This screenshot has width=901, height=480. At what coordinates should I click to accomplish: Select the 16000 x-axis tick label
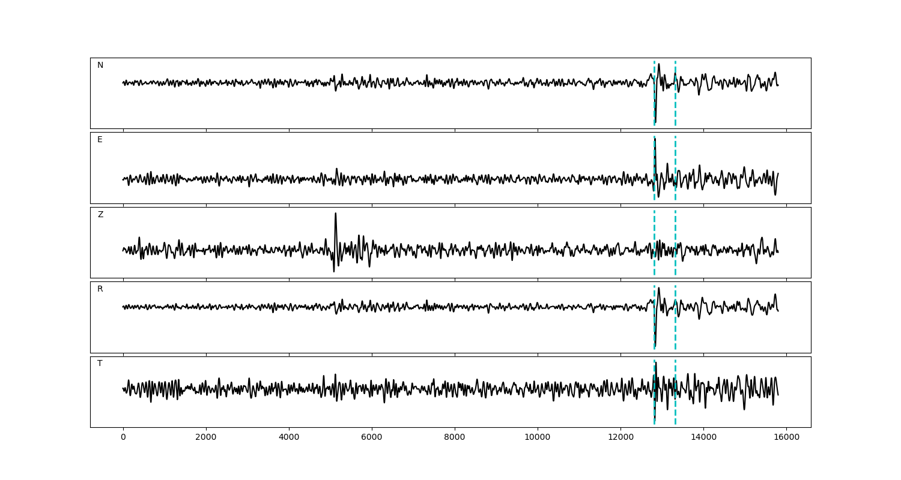click(x=786, y=437)
